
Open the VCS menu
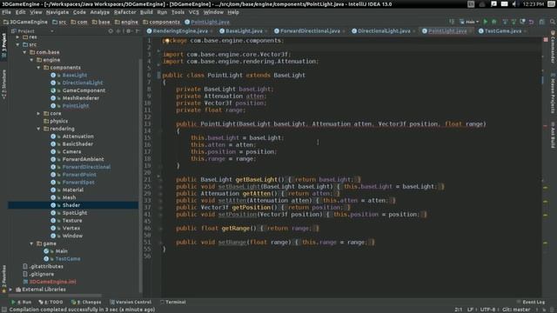coord(193,12)
